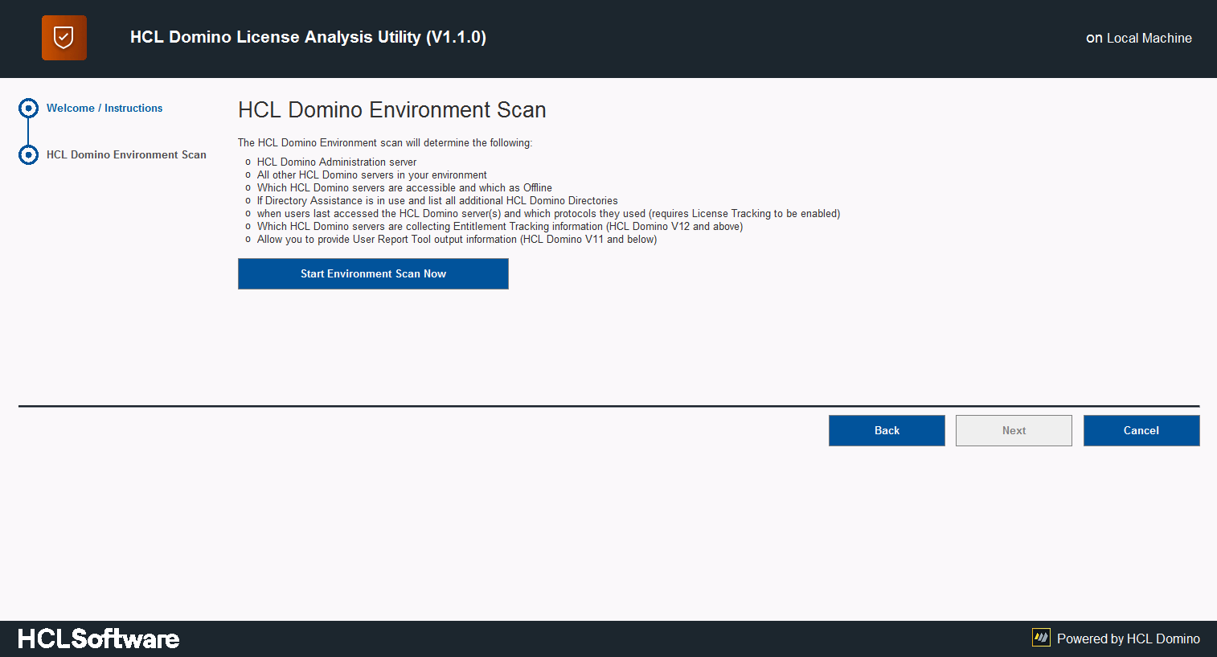Select the Environment Scan step circle marker
Image resolution: width=1217 pixels, height=657 pixels.
[x=28, y=154]
